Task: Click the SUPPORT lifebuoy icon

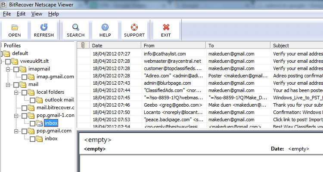Action: [134, 27]
